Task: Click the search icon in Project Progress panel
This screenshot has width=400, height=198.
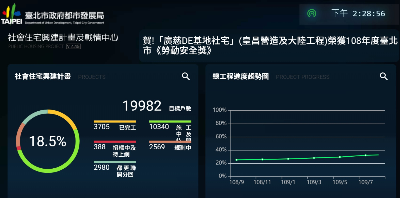Action: (x=384, y=76)
